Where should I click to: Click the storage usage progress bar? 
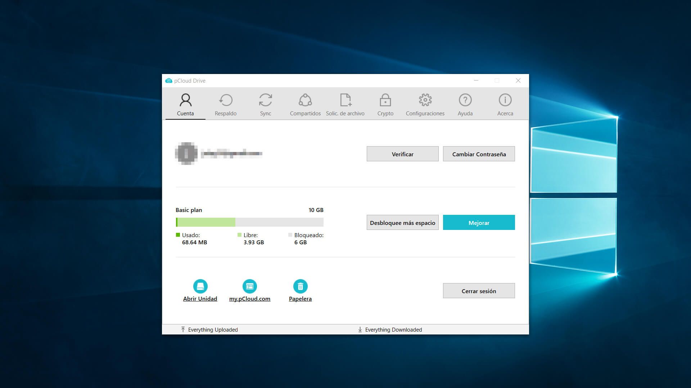[x=249, y=222]
